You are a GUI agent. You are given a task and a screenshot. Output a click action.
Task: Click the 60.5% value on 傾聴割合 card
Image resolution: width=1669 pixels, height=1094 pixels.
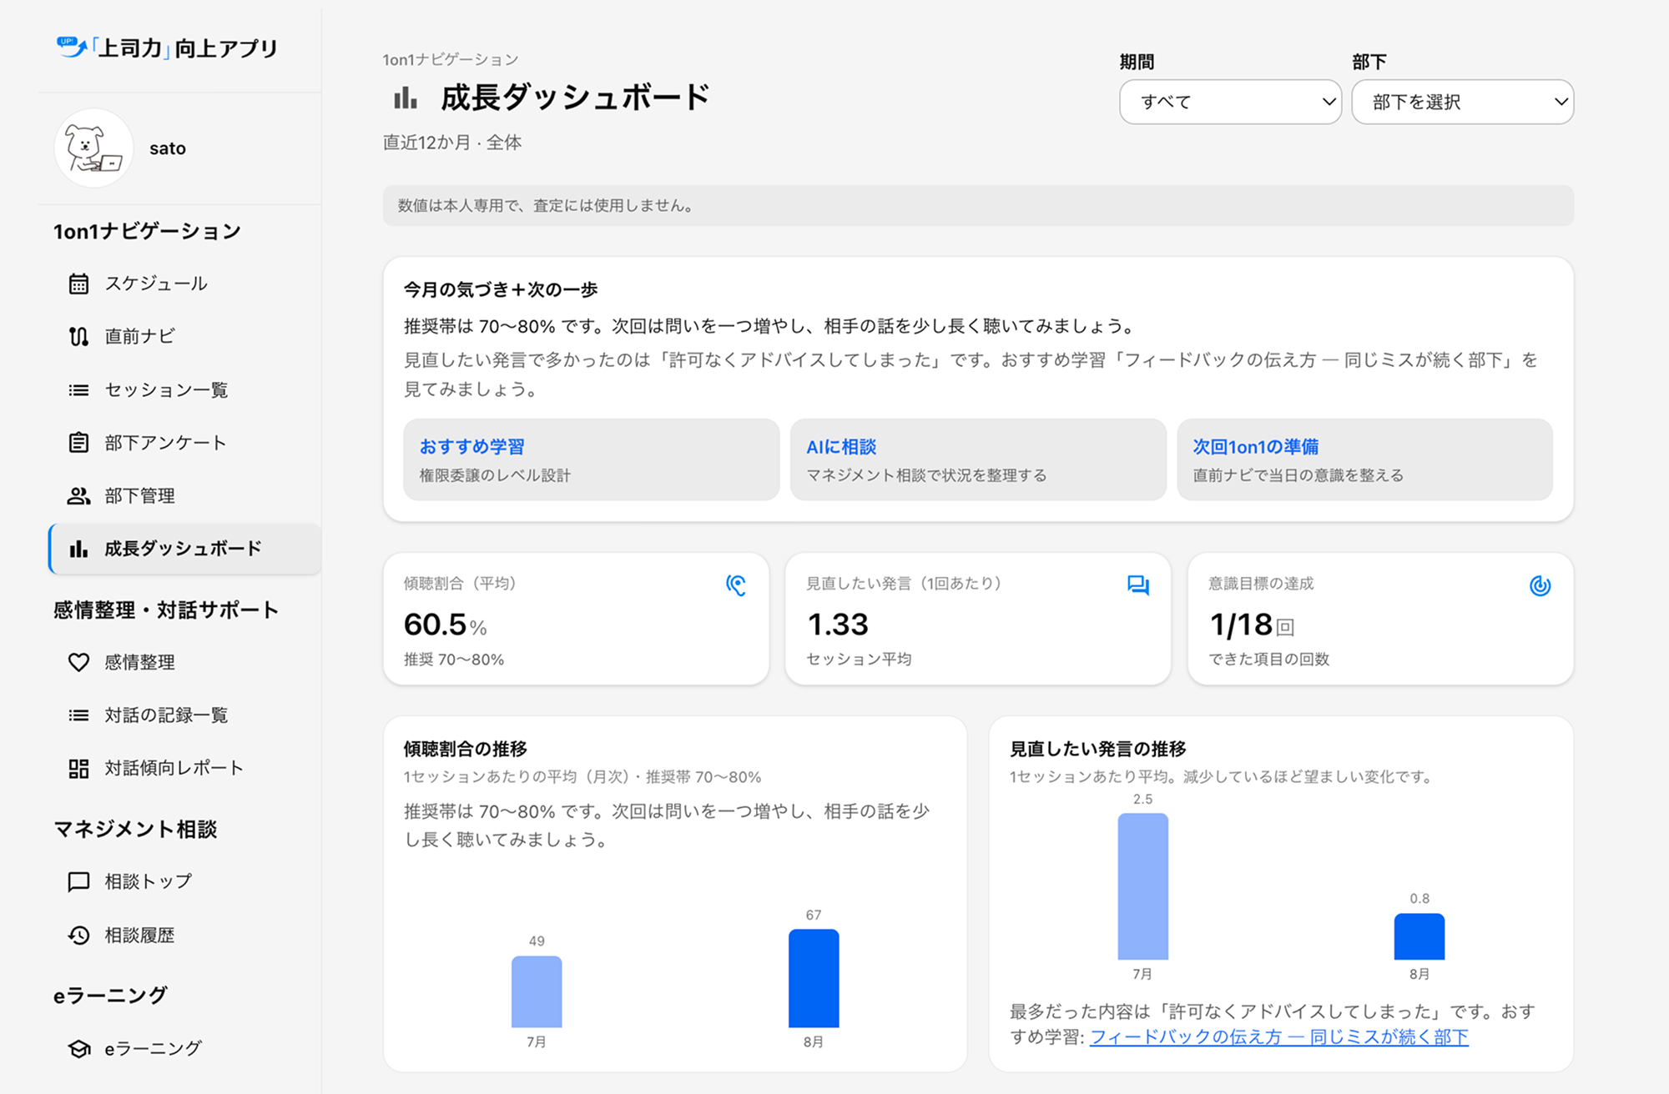click(x=445, y=625)
